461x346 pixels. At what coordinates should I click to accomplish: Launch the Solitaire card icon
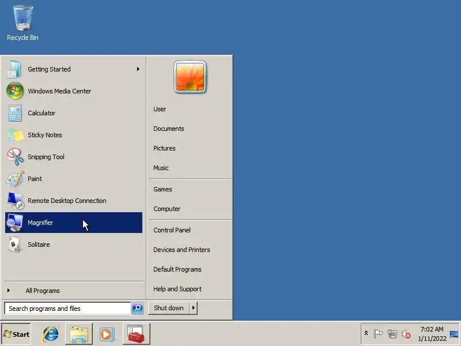[x=14, y=245]
